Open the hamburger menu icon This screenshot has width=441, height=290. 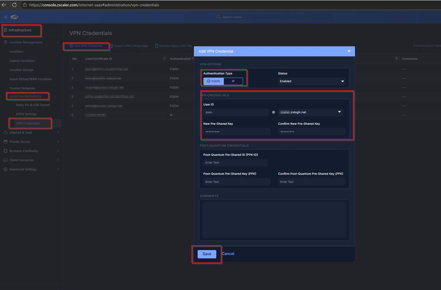5,17
